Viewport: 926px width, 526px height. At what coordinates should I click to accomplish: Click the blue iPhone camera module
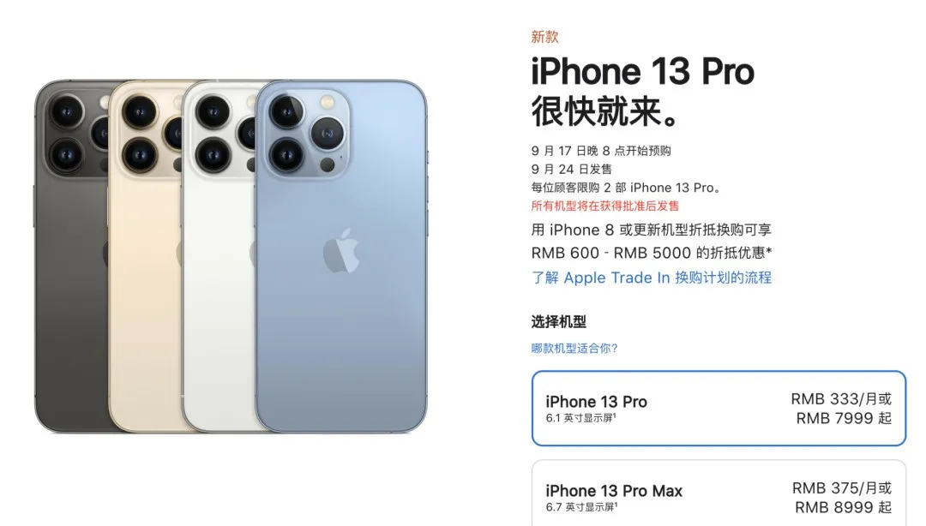point(307,134)
